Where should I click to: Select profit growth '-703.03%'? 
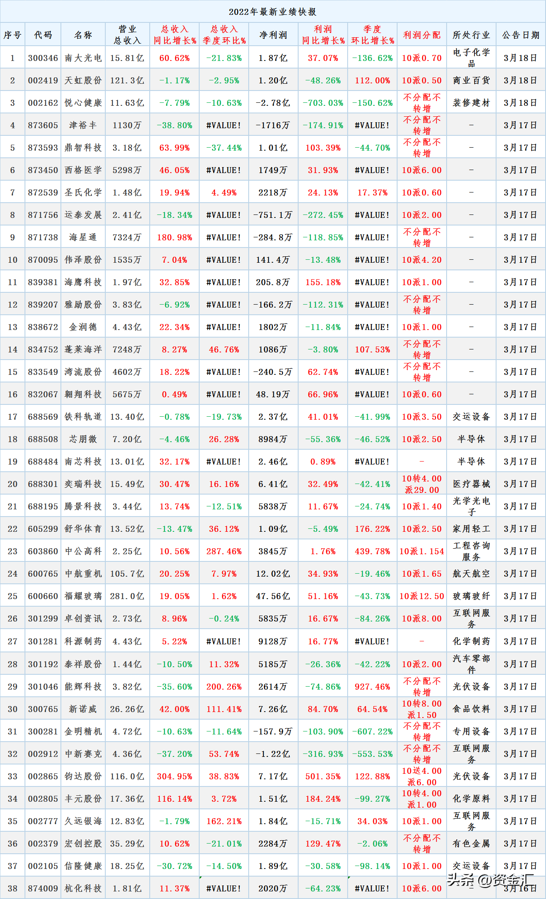tap(323, 103)
